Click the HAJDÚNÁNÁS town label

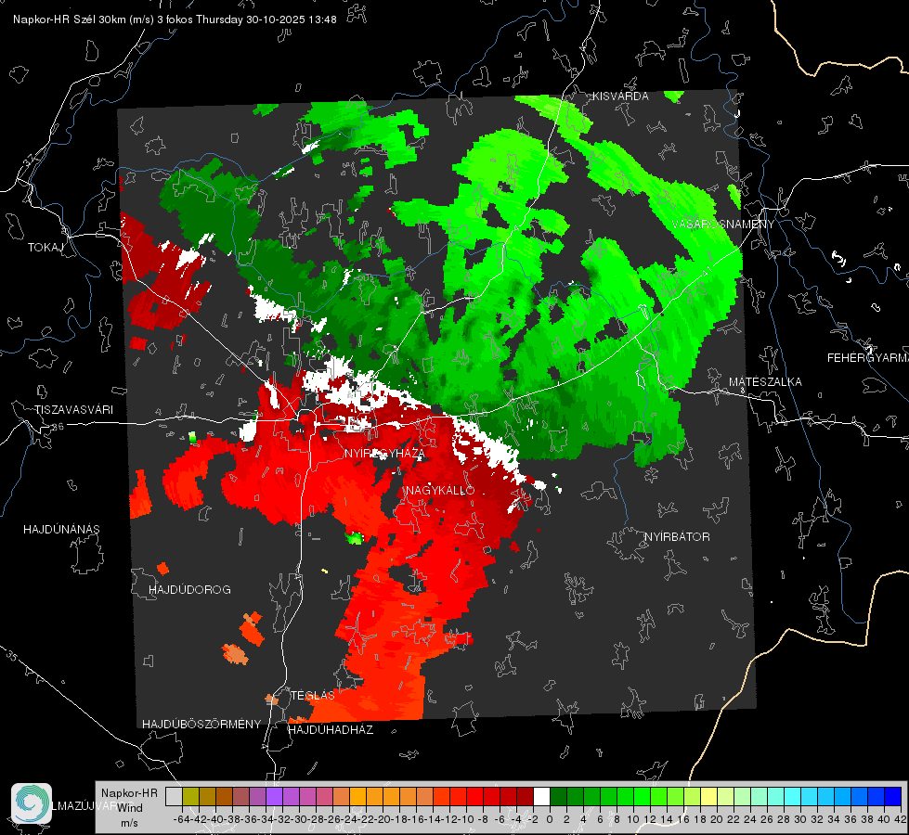[61, 529]
